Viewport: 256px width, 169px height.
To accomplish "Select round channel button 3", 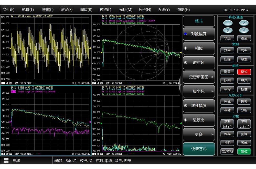I will [x=228, y=30].
